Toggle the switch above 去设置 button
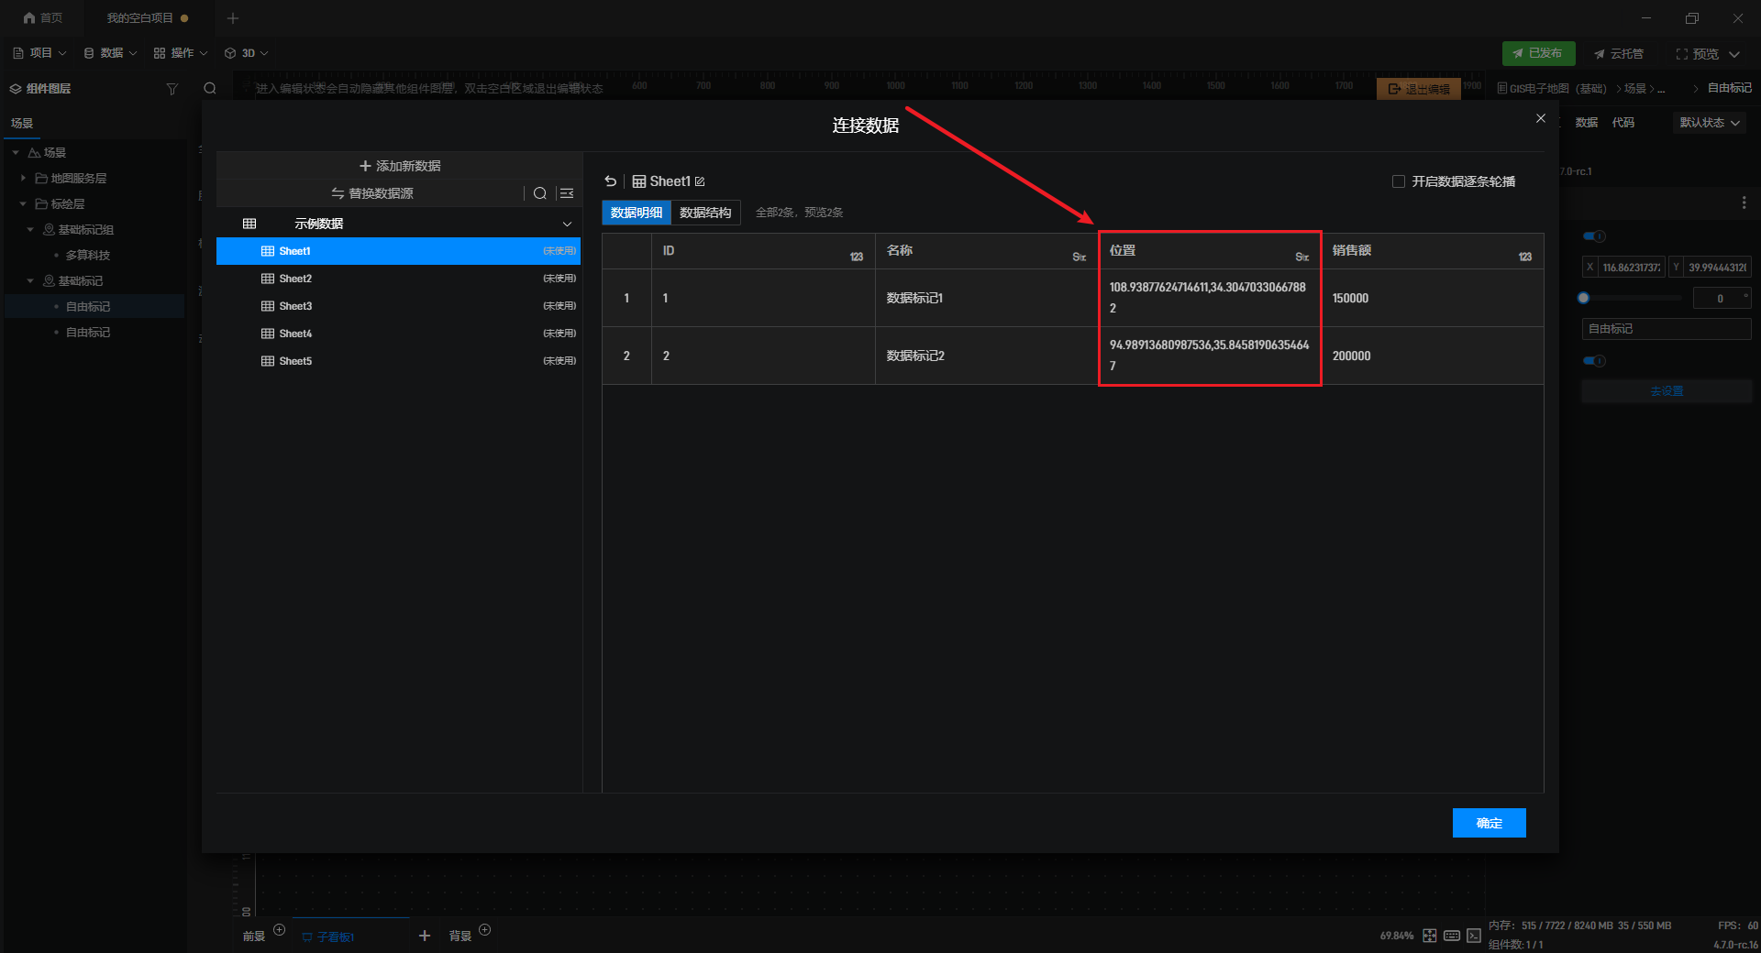Image resolution: width=1761 pixels, height=953 pixels. pyautogui.click(x=1594, y=361)
